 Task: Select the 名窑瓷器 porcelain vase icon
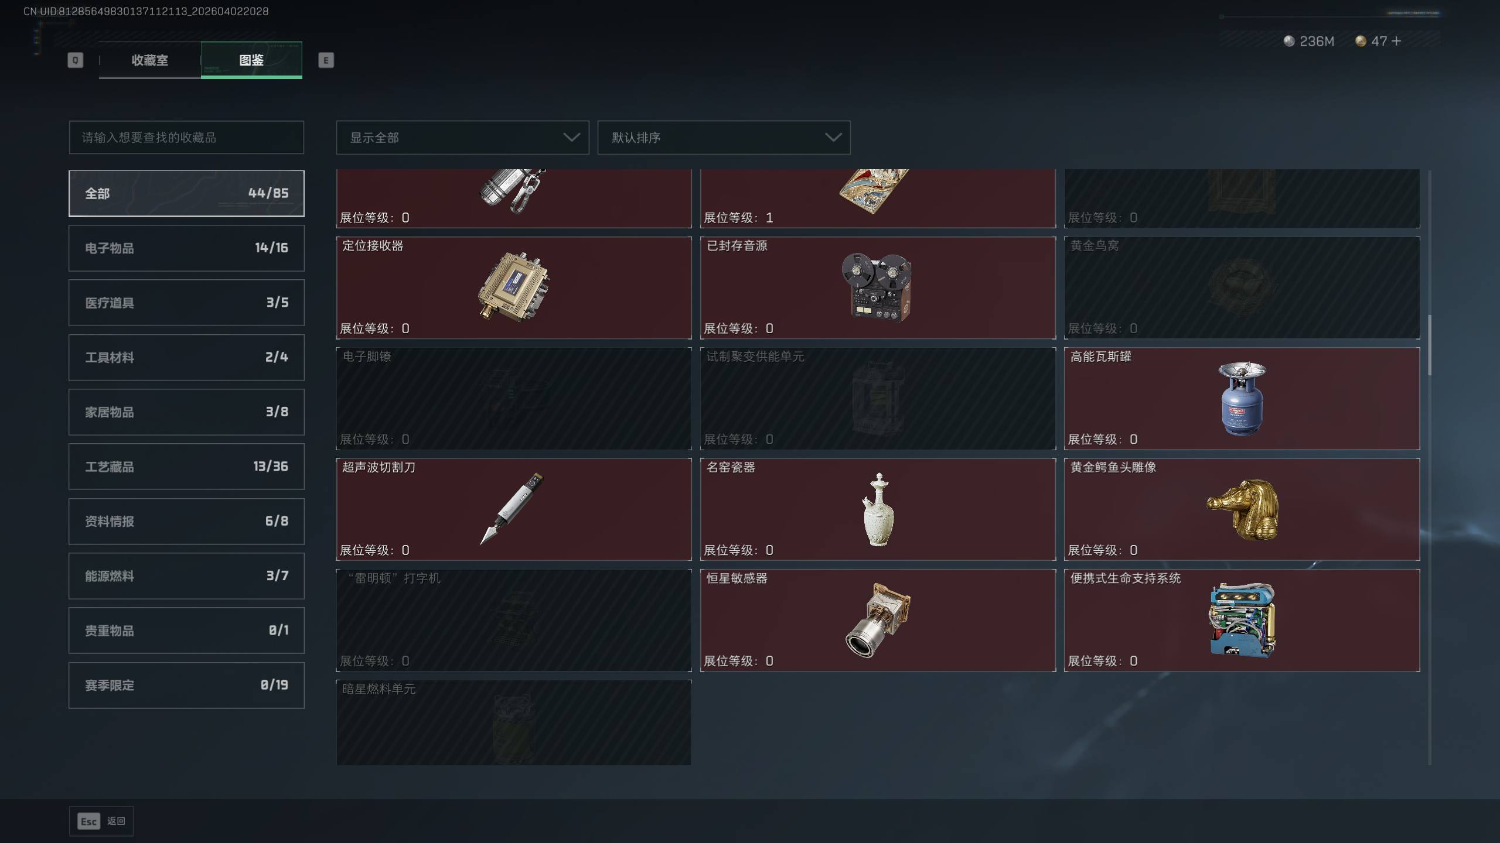pyautogui.click(x=878, y=509)
